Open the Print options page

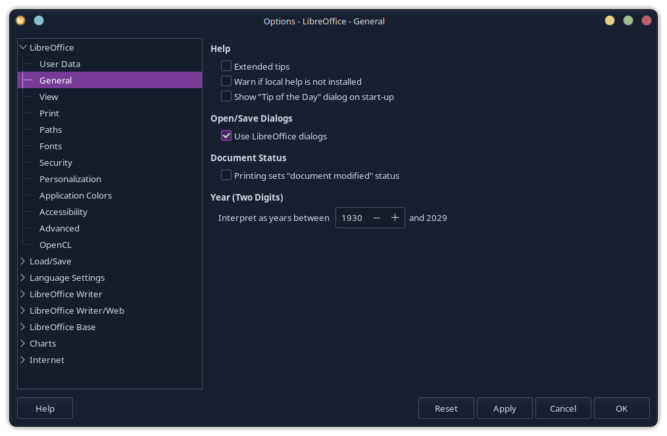tap(49, 113)
